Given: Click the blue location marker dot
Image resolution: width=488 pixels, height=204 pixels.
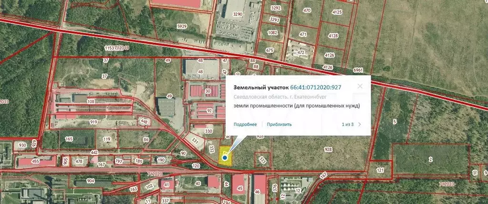Looking at the screenshot, I should 224,157.
